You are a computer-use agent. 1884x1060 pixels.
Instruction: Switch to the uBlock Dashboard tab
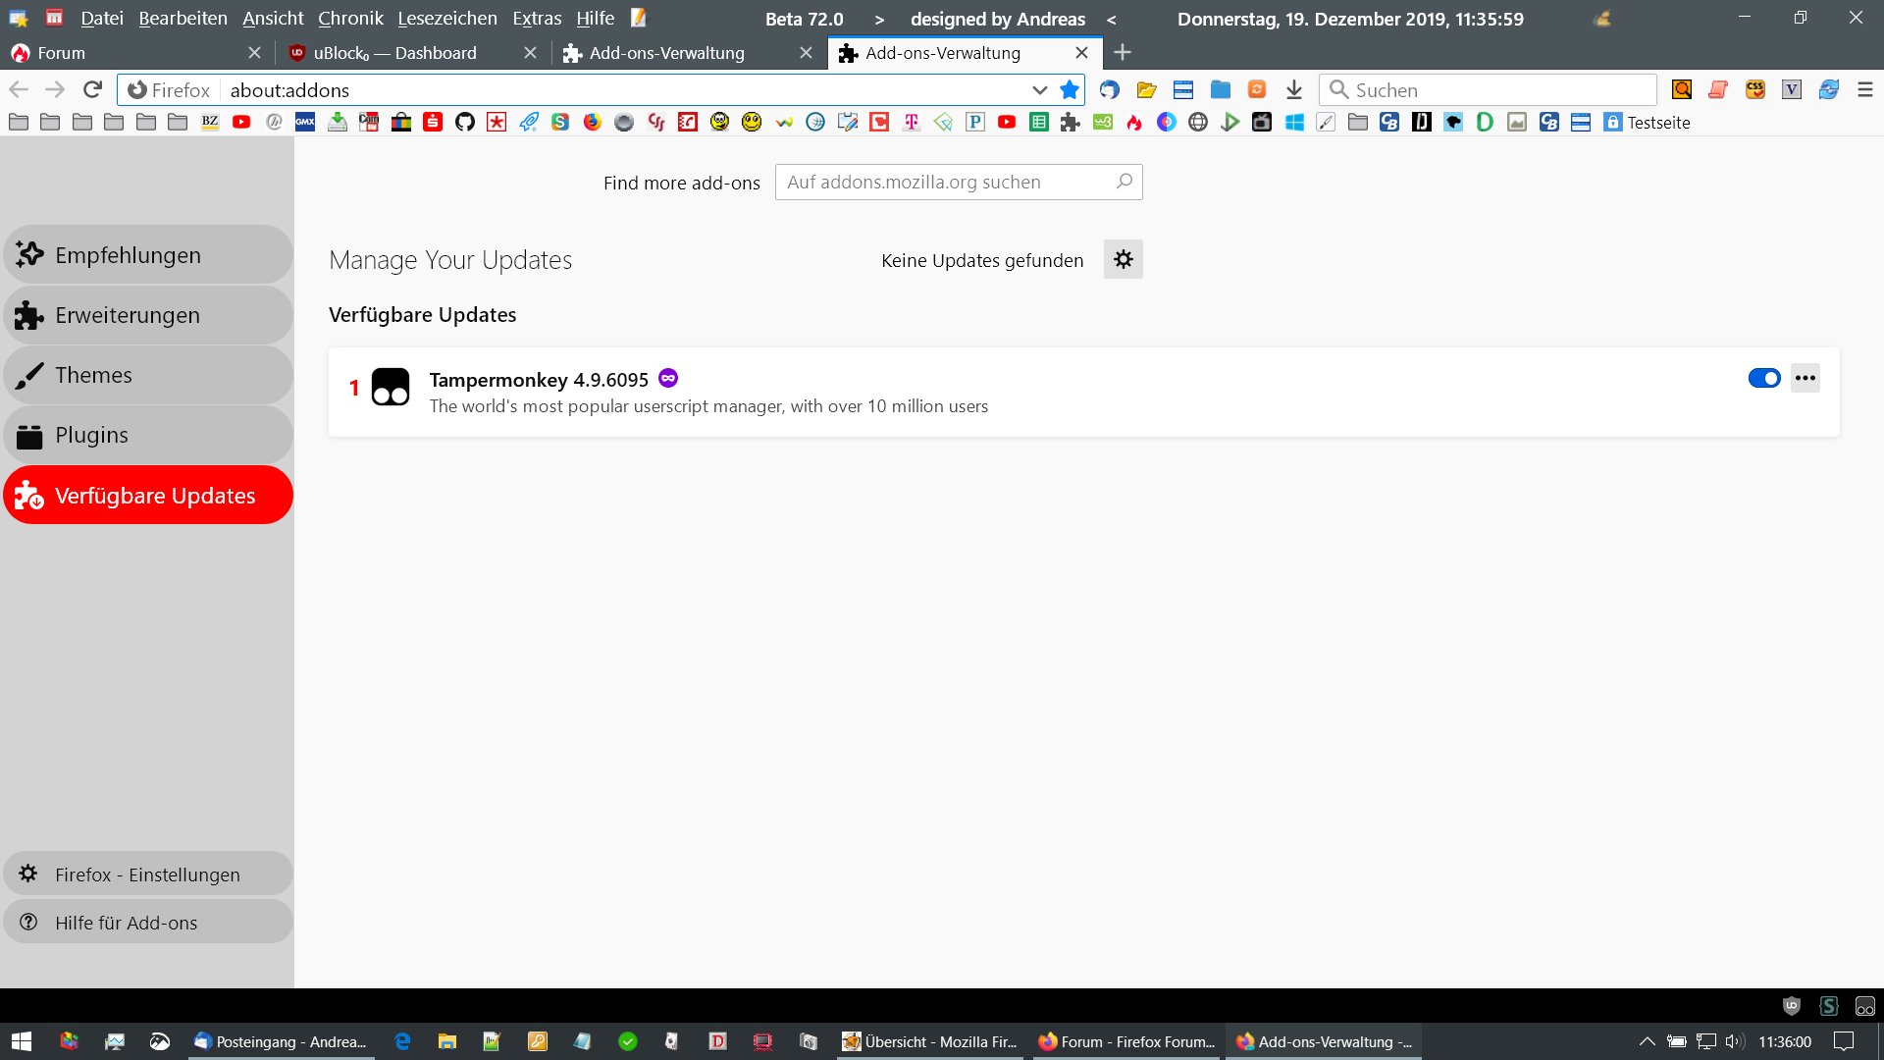[x=395, y=53]
